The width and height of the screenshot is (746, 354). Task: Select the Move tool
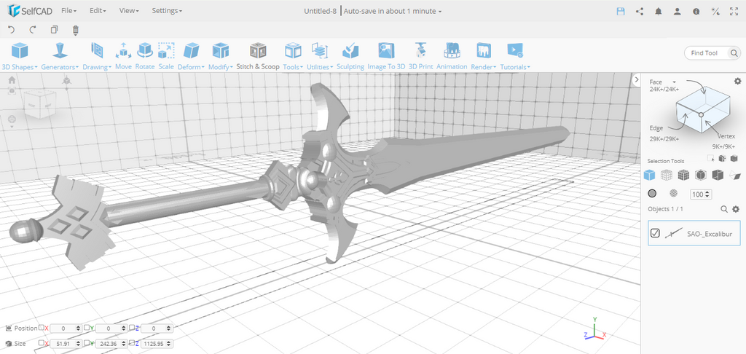[x=123, y=56]
